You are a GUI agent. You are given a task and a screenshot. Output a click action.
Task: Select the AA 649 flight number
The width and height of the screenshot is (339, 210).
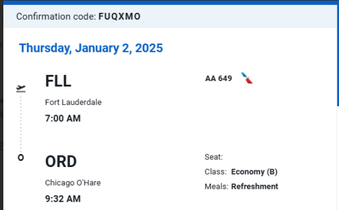pyautogui.click(x=219, y=78)
